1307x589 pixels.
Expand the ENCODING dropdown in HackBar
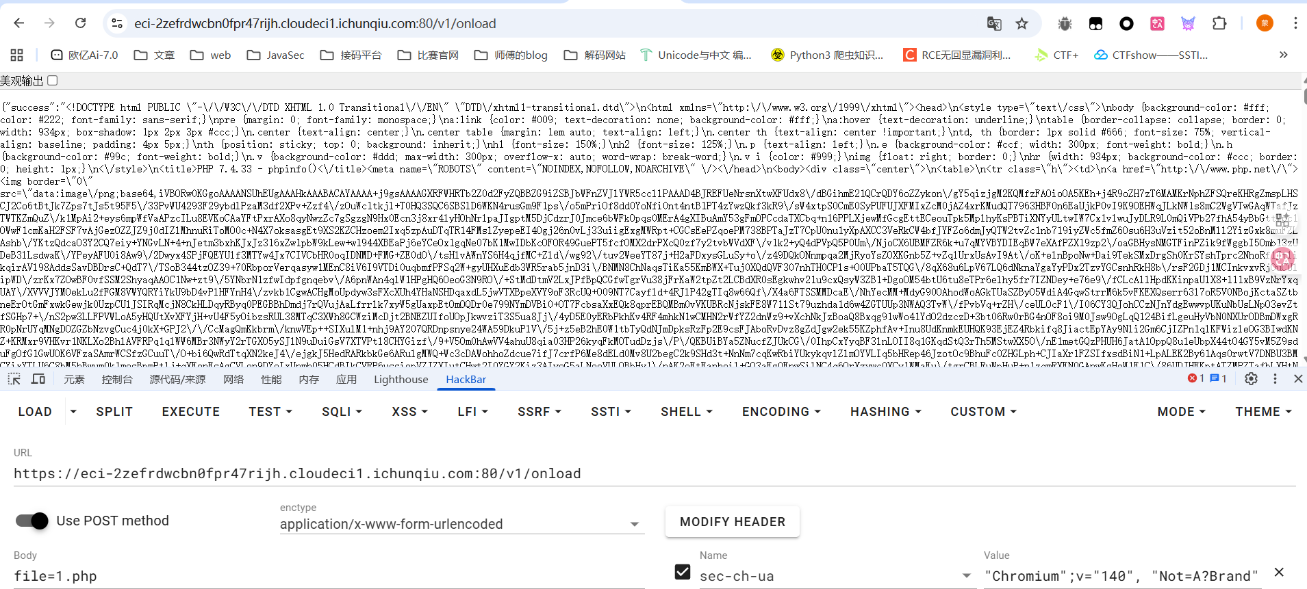781,412
